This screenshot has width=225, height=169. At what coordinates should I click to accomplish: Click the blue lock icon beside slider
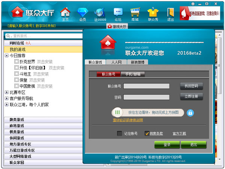[190, 113]
